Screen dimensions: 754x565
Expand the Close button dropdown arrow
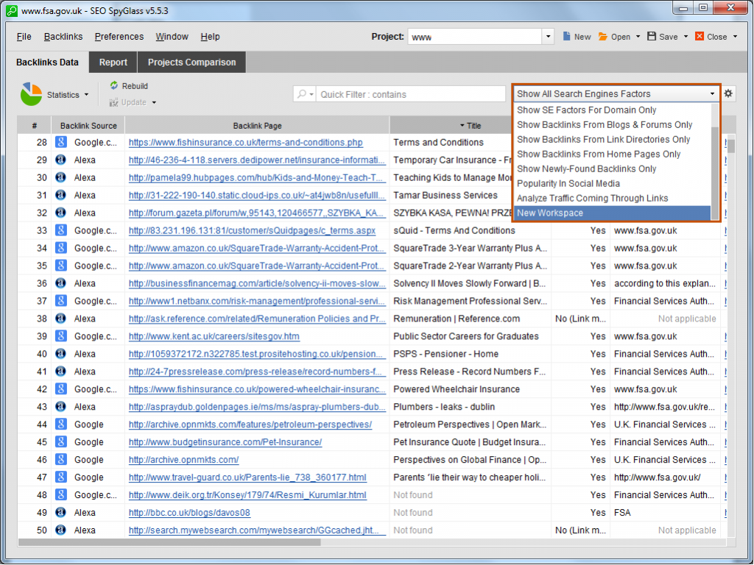click(736, 37)
